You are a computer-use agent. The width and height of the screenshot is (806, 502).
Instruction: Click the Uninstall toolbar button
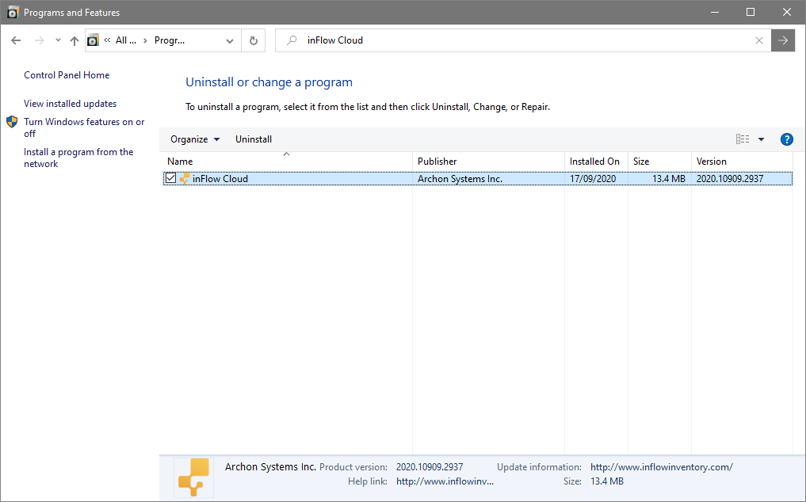point(254,139)
